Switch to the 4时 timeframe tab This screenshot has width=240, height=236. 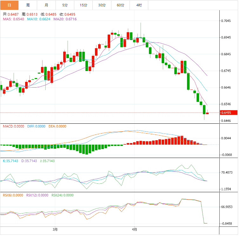tap(139, 5)
